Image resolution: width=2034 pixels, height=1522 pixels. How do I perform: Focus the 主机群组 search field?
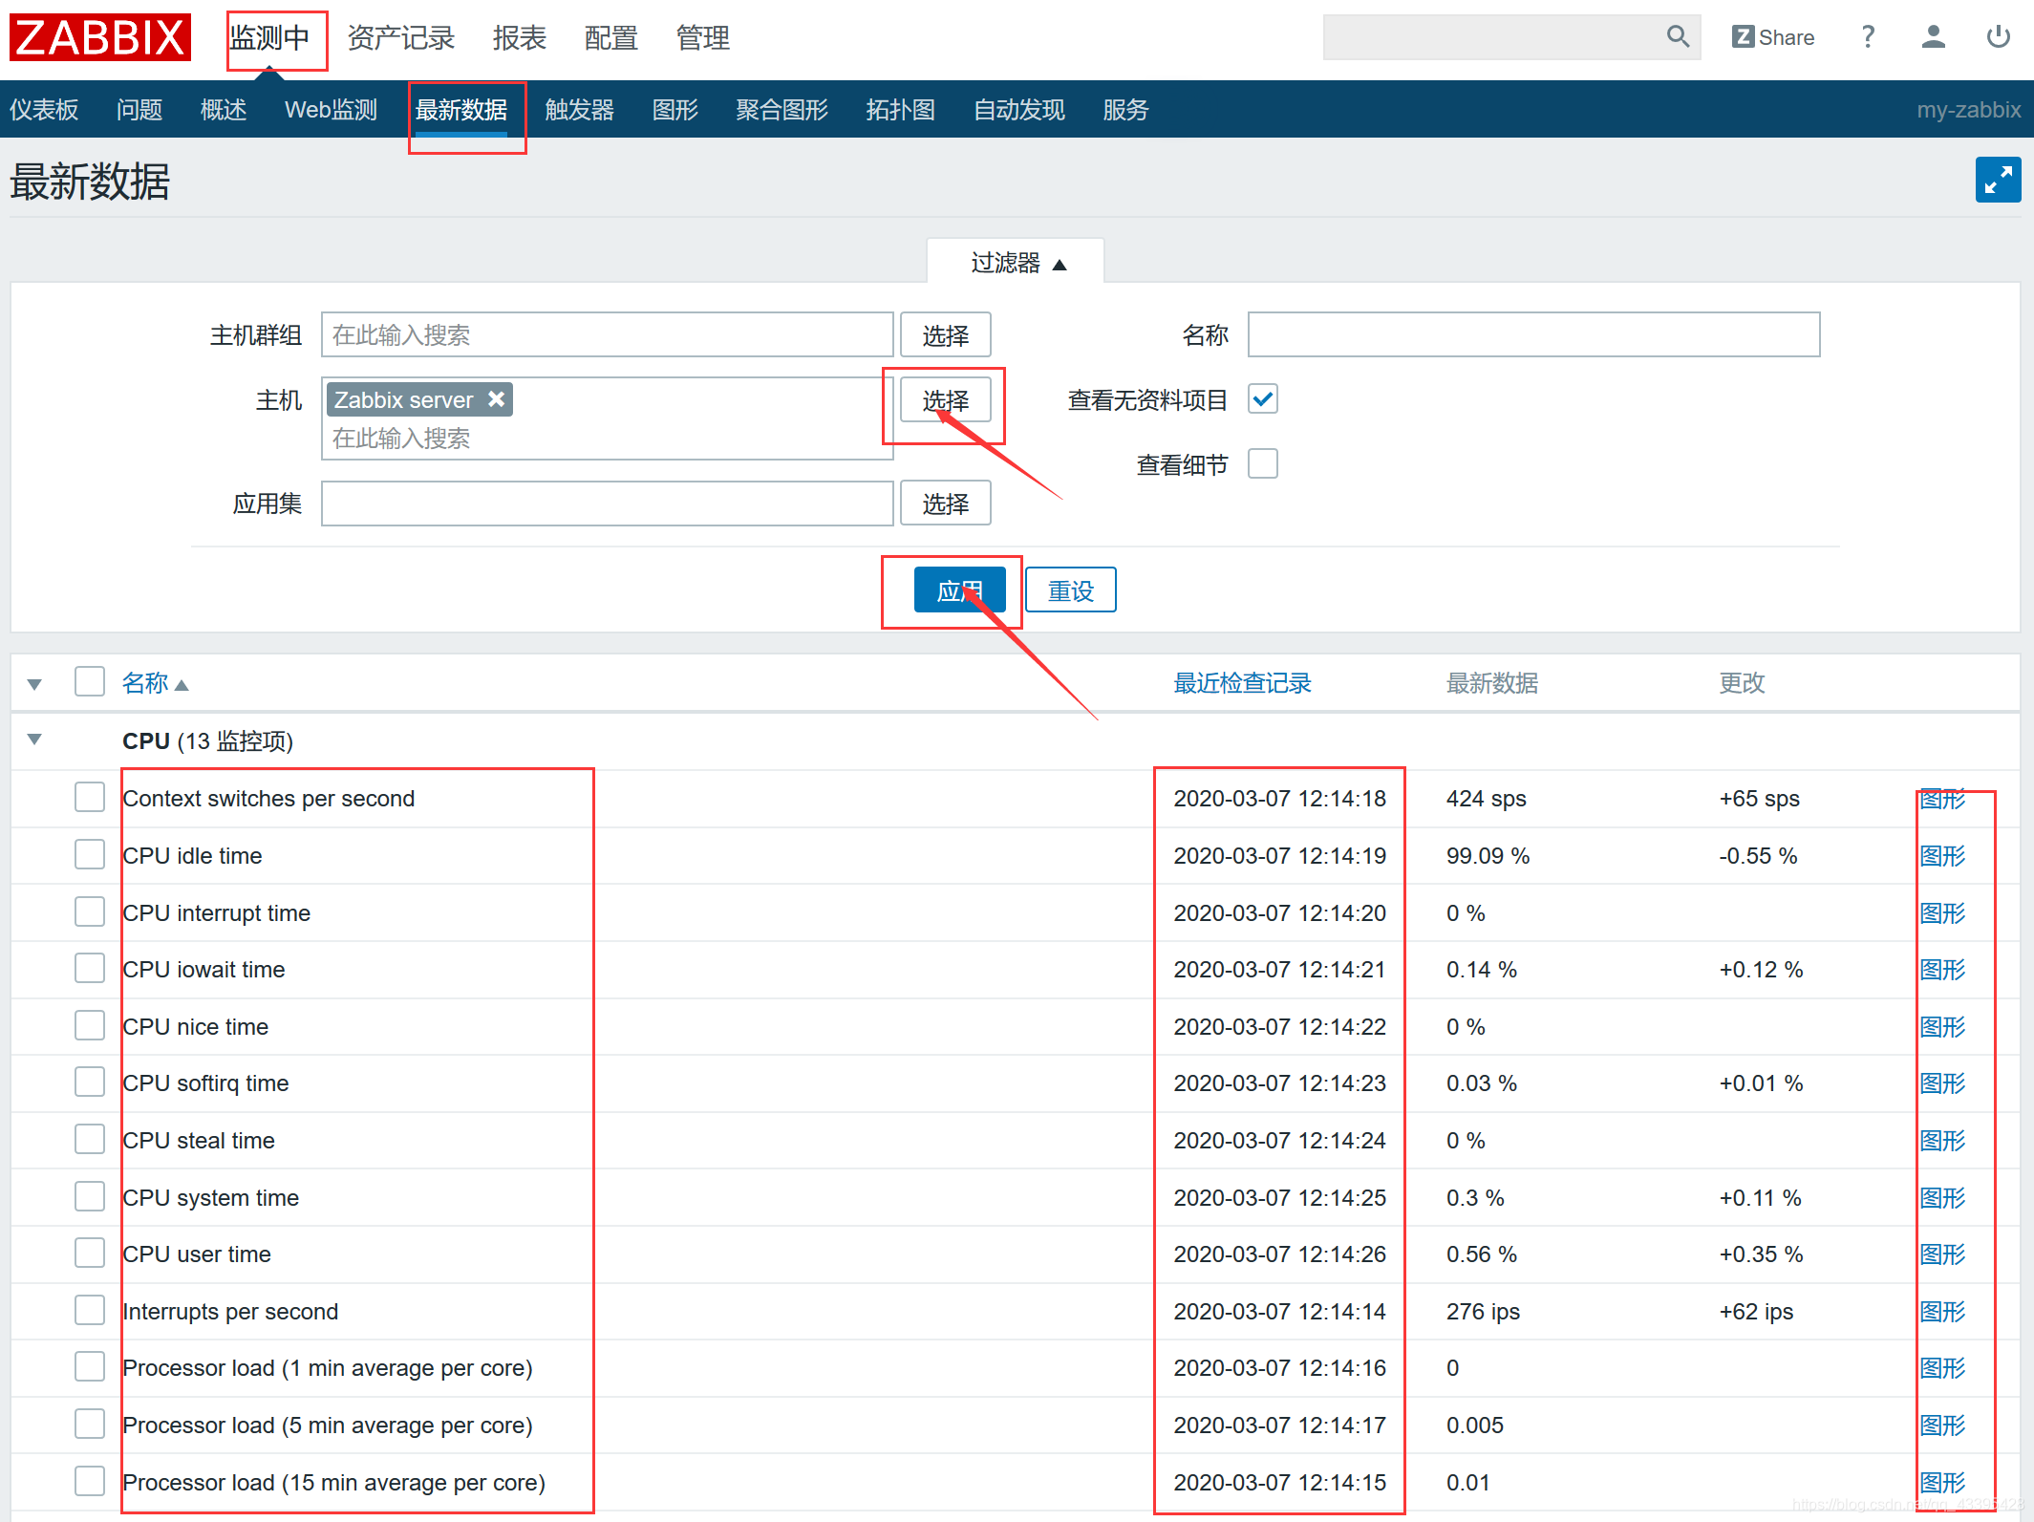pos(608,335)
